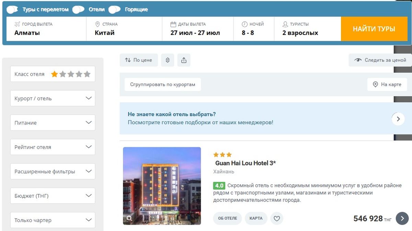Screen dimensions: 412x231
Task: Click the ОБ ОТЕЛЕ button
Action: tap(227, 218)
